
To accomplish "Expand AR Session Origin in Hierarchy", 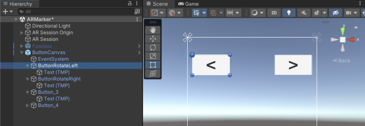I will [x=22, y=33].
